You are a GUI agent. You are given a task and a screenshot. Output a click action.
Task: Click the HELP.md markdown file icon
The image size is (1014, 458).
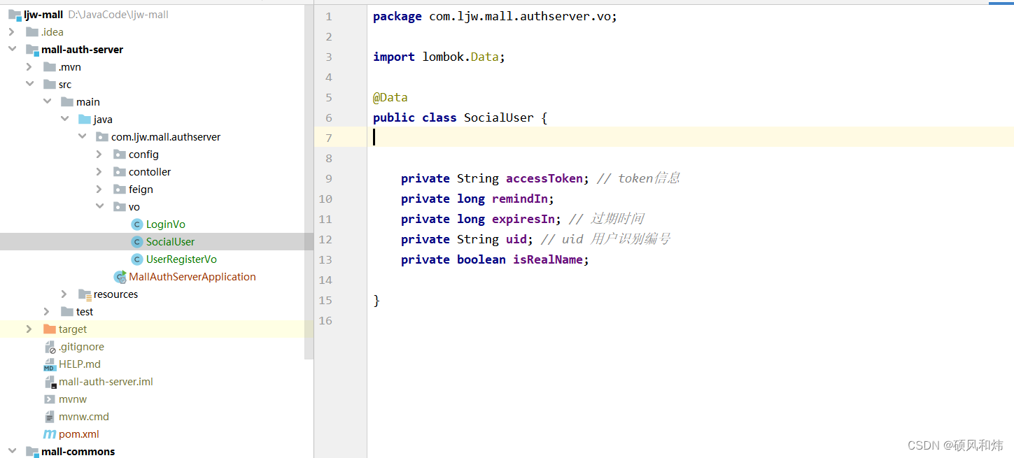(50, 364)
